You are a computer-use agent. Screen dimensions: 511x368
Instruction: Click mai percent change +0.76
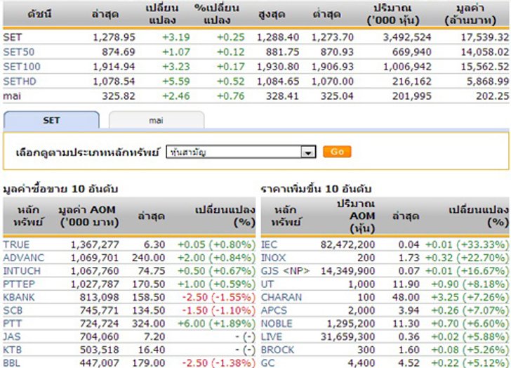(231, 96)
